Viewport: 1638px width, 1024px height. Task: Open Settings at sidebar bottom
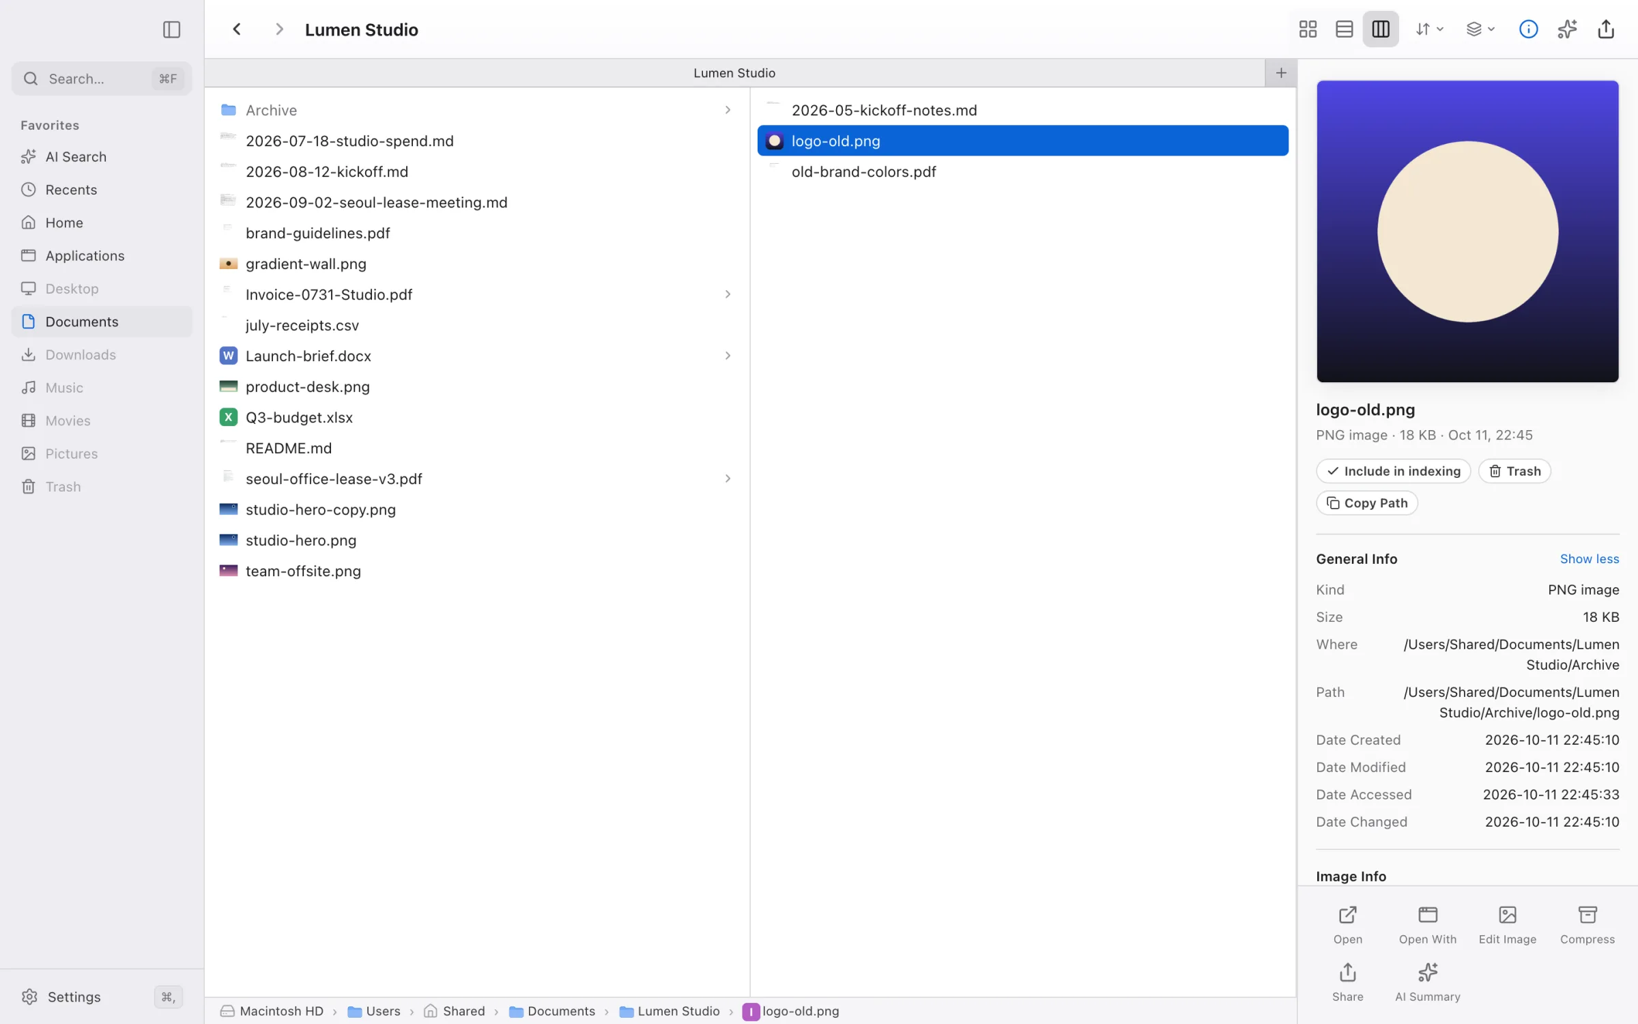(102, 997)
